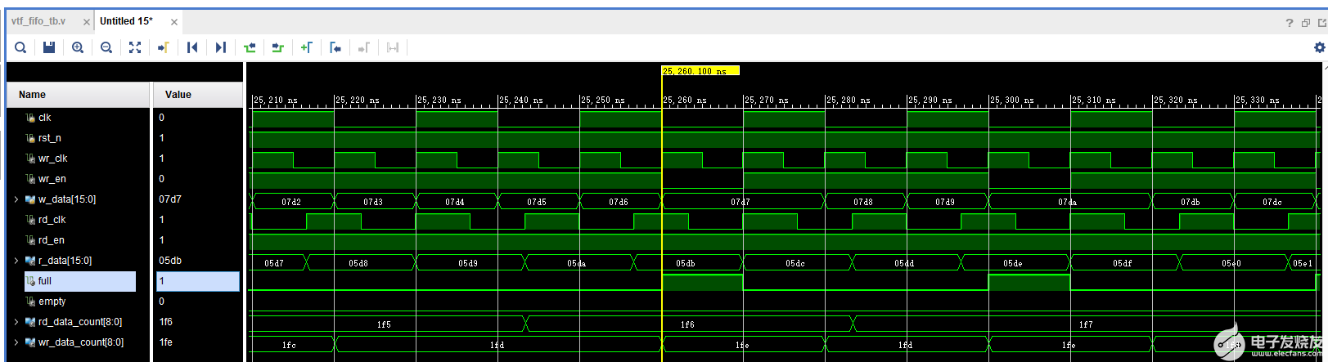Click the next marker icon
Image resolution: width=1328 pixels, height=362 pixels.
pyautogui.click(x=364, y=47)
